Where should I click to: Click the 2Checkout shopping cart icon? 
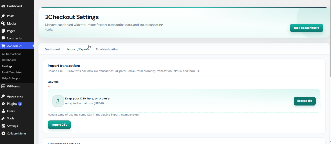[3, 46]
